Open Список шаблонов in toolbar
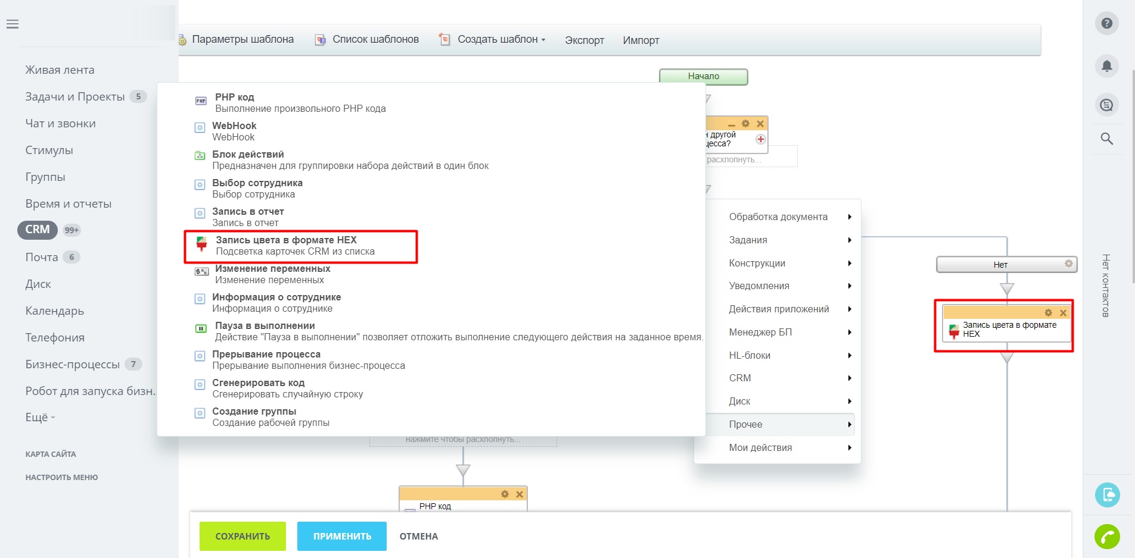1135x558 pixels. pyautogui.click(x=375, y=39)
